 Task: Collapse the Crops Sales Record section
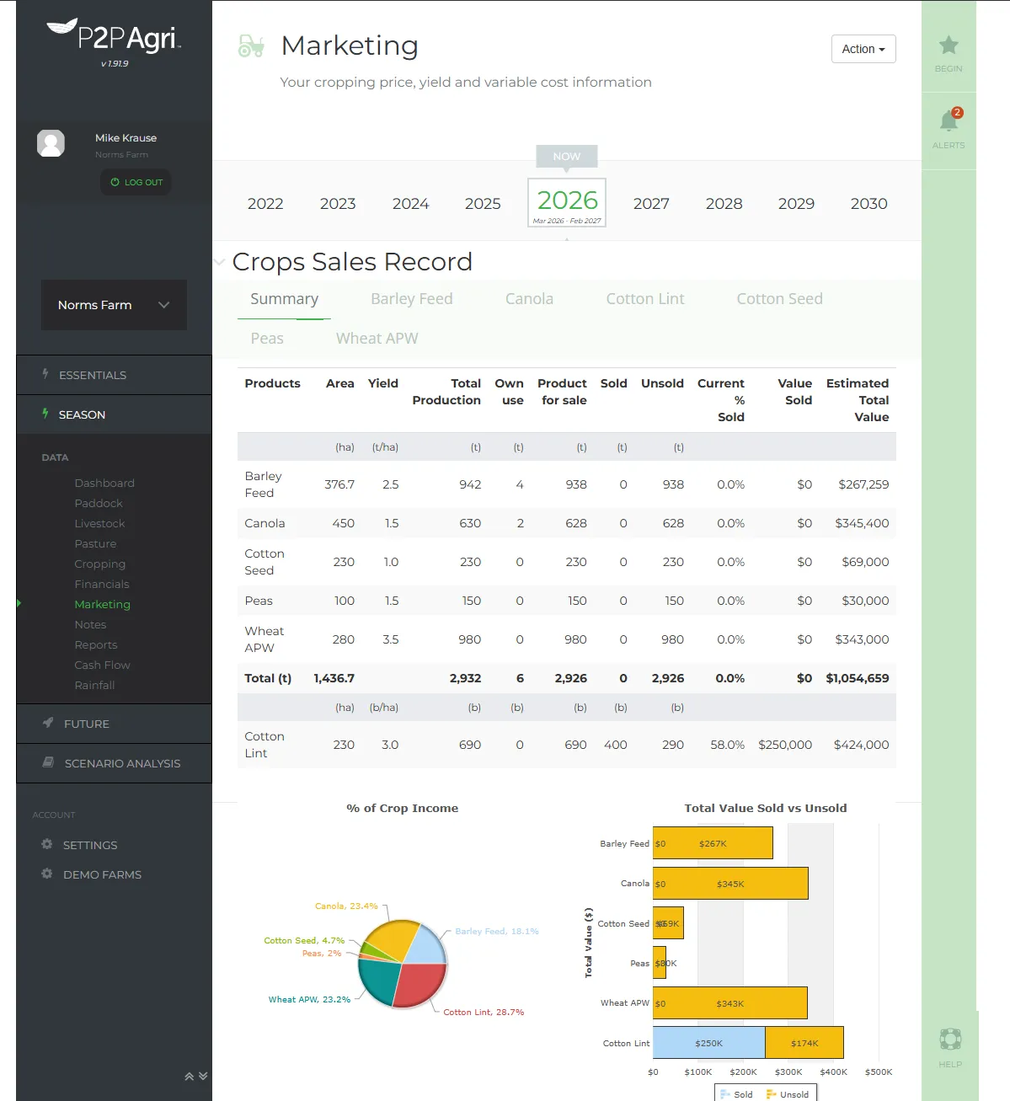tap(219, 262)
